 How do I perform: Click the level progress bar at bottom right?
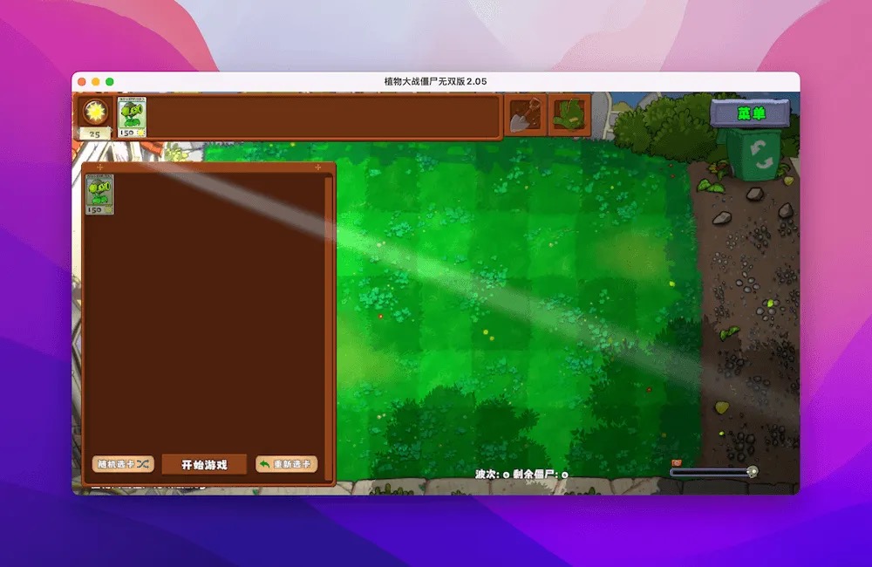point(711,471)
